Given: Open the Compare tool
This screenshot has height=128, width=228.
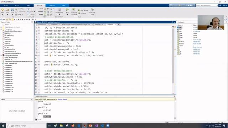Looking at the screenshot, I should [x=20, y=12].
